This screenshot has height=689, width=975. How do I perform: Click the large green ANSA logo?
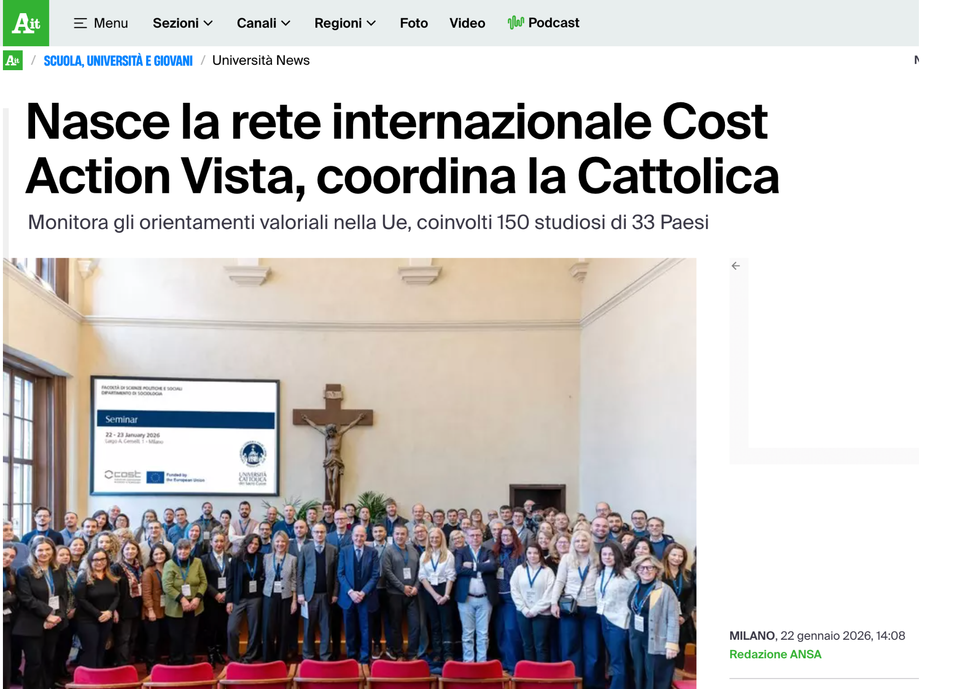[x=26, y=23]
